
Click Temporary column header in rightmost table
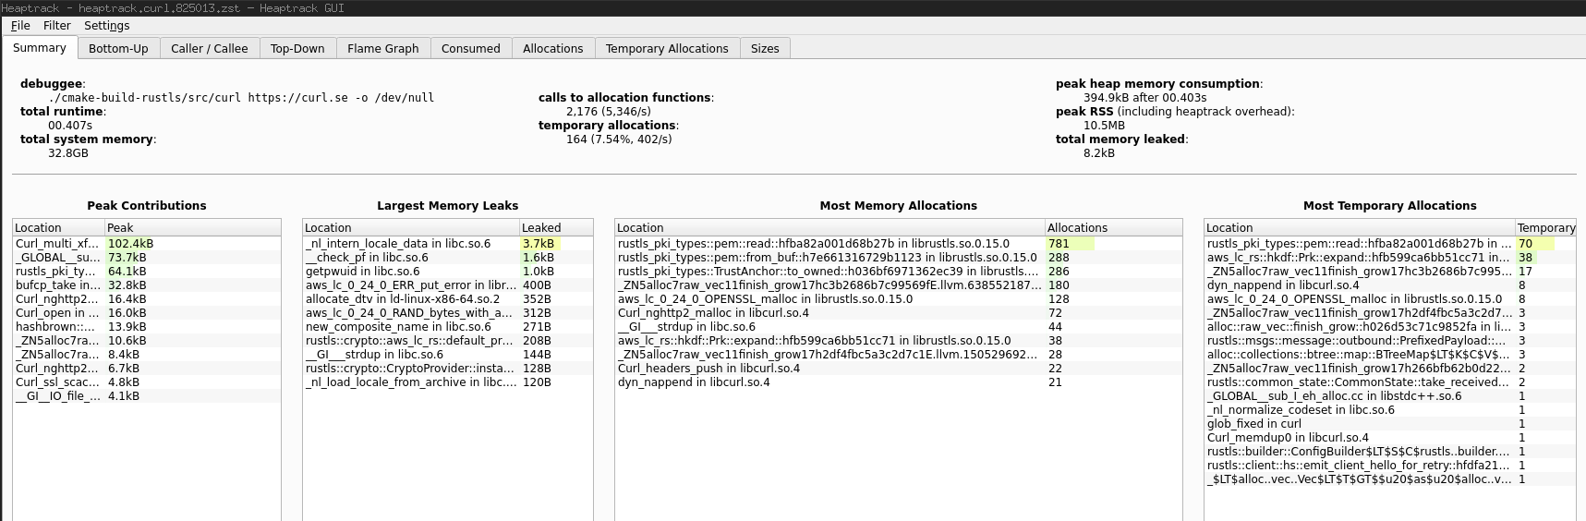(x=1544, y=228)
